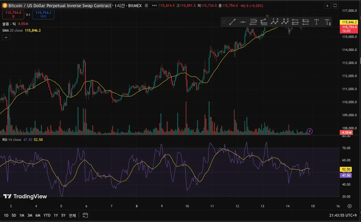The image size is (361, 222).
Task: Set chart range to 전체
Action: (72, 215)
